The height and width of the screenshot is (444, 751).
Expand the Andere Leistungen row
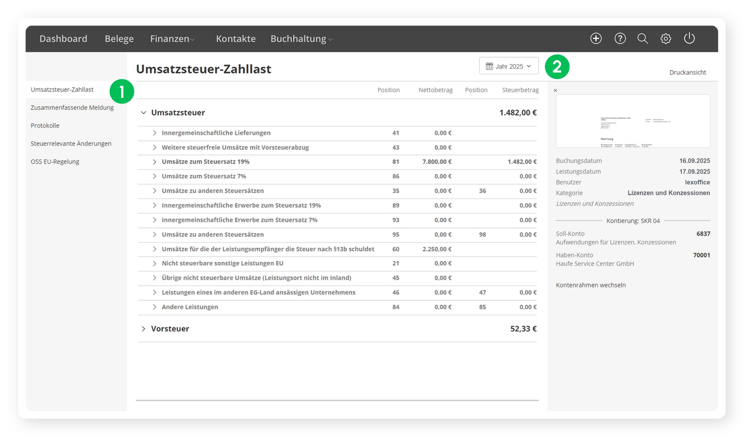tap(155, 307)
